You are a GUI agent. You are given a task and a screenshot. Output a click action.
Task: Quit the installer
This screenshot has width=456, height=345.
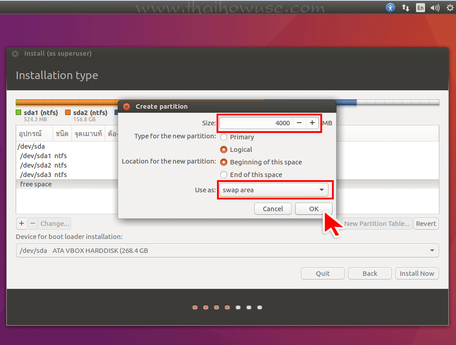pos(323,274)
